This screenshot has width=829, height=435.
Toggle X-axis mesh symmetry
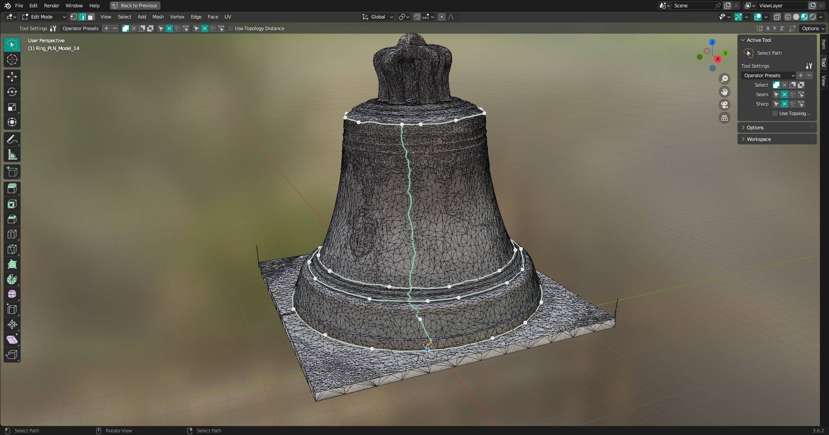[768, 28]
